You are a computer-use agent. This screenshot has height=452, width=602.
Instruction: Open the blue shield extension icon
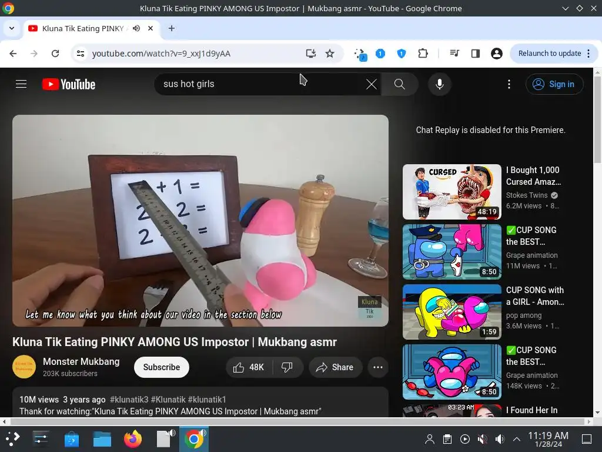(402, 54)
